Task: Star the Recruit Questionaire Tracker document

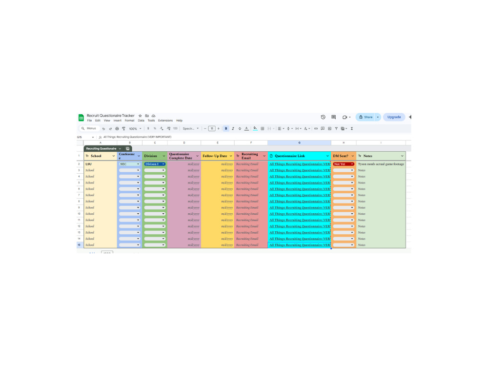Action: [140, 116]
